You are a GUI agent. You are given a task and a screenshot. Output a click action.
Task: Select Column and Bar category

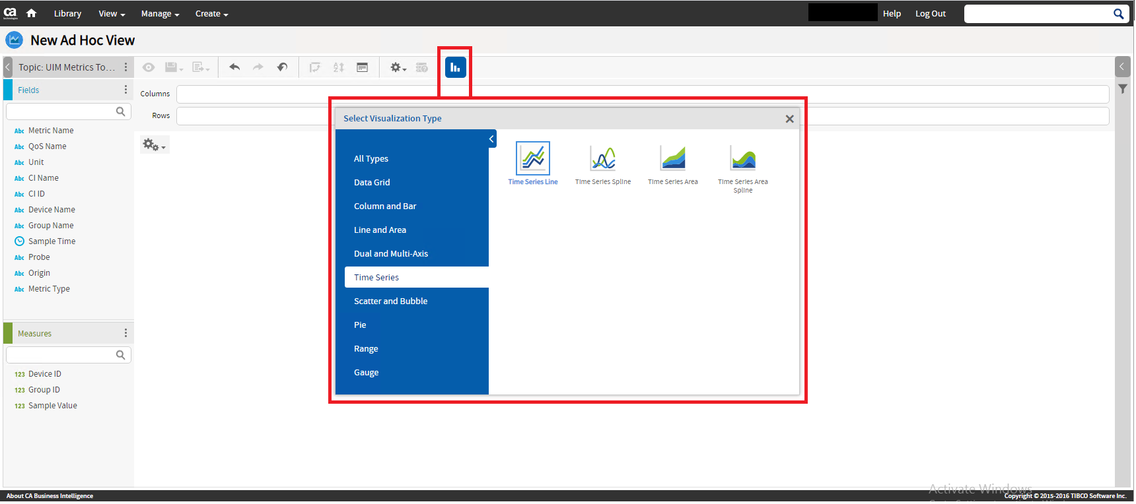coord(385,206)
